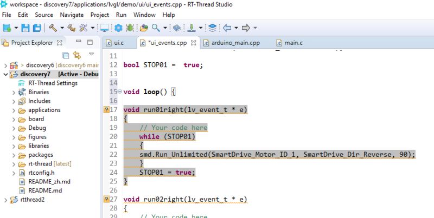Switch to the main.c editor tab
This screenshot has height=218, width=434.
293,43
